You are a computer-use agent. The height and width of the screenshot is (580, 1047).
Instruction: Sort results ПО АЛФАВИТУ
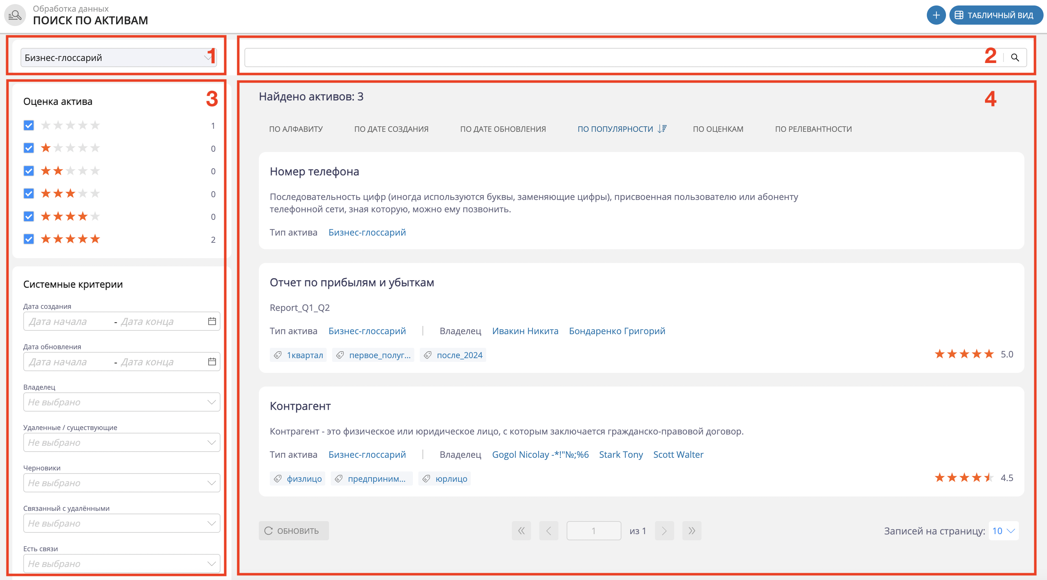(296, 129)
